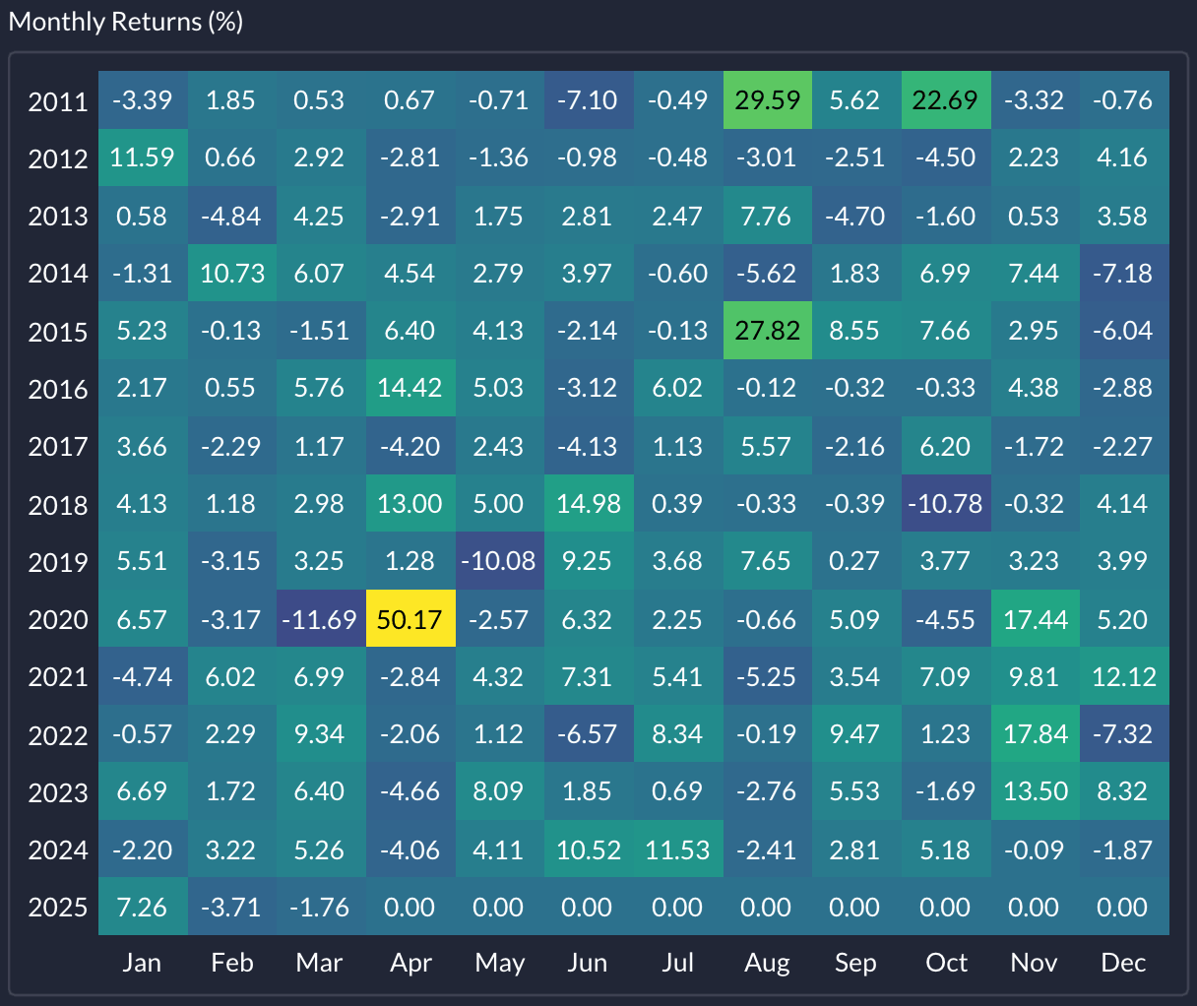Select the 0.00 cell for April 2025
Screen dimensions: 1197x1006
[x=409, y=907]
